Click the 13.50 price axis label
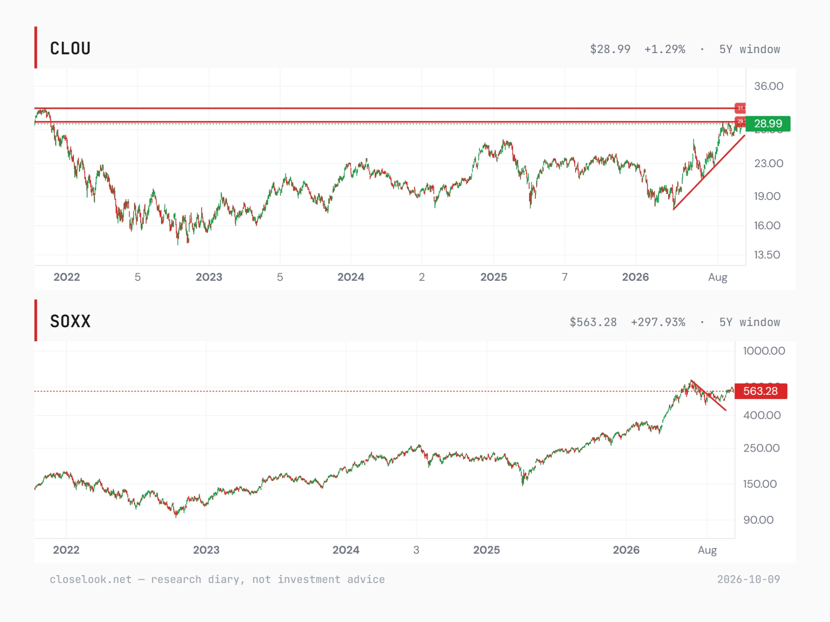Screen dimensions: 830x622 coord(767,255)
